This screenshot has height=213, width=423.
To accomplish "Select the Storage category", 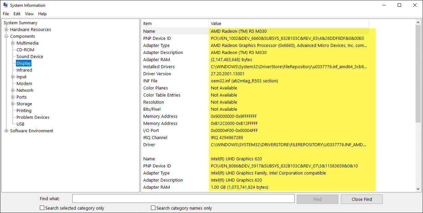I will pyautogui.click(x=24, y=104).
